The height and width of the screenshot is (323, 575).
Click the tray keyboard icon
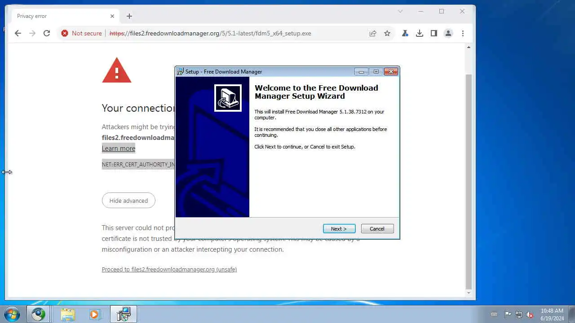(x=494, y=314)
